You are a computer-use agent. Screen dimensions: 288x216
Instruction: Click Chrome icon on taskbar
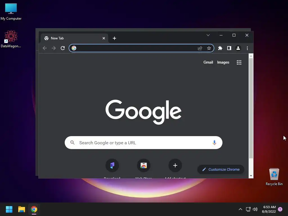(x=34, y=209)
